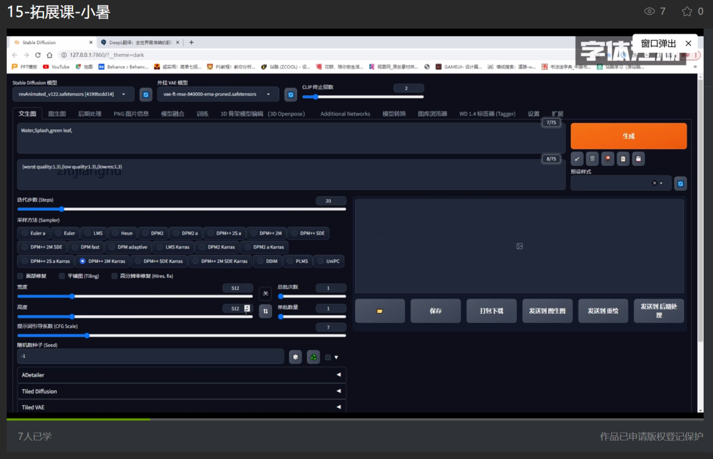Open the output folder with the folder icon
This screenshot has width=713, height=459.
point(380,311)
